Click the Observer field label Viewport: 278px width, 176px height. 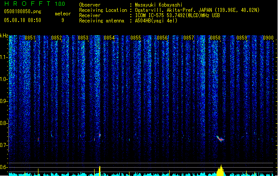pos(90,5)
